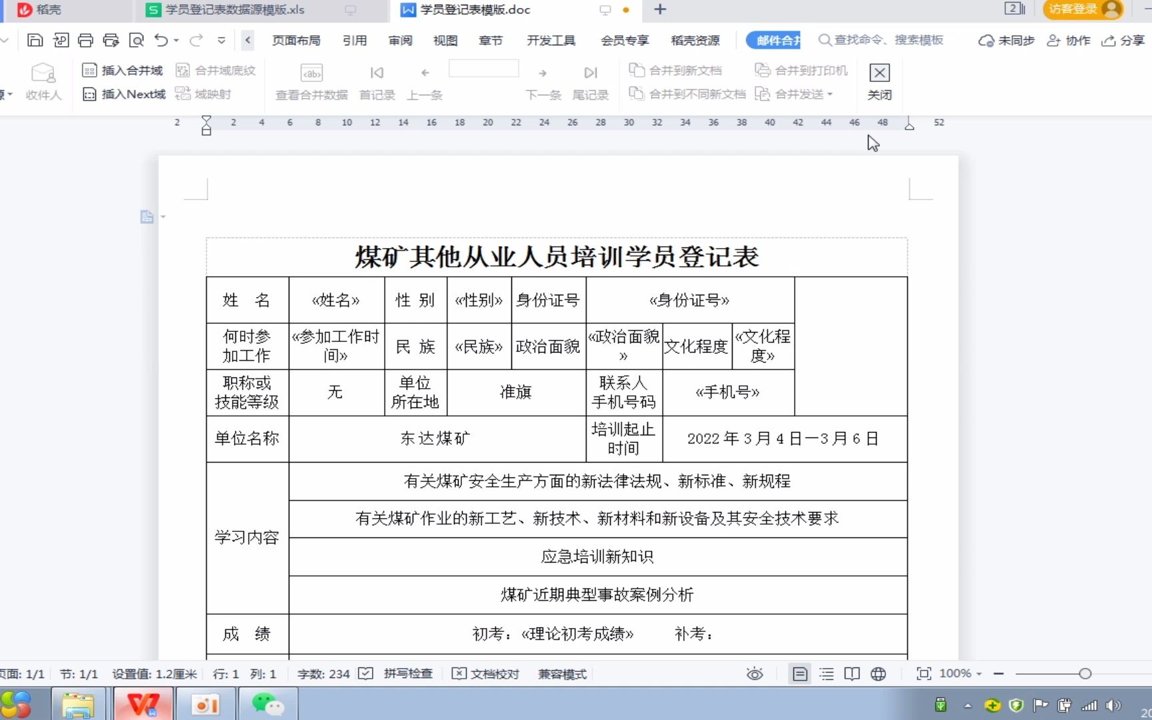Click the zoom slider handle

(1085, 673)
